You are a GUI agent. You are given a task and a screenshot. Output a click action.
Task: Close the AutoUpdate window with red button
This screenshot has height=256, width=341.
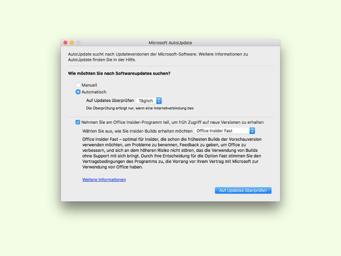[66, 43]
